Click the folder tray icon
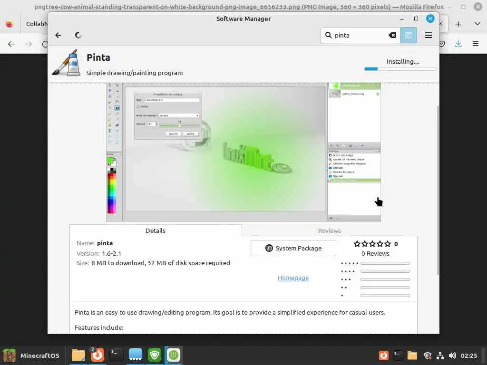The width and height of the screenshot is (487, 365). (412, 355)
